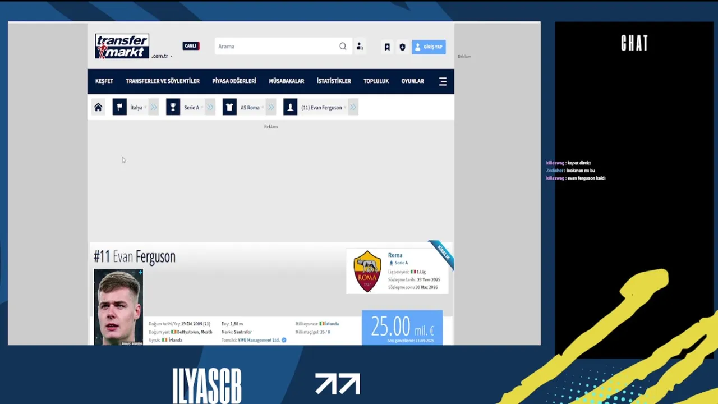The height and width of the screenshot is (404, 718).
Task: Click the chat message 'kapat direkt'
Action: click(x=579, y=163)
